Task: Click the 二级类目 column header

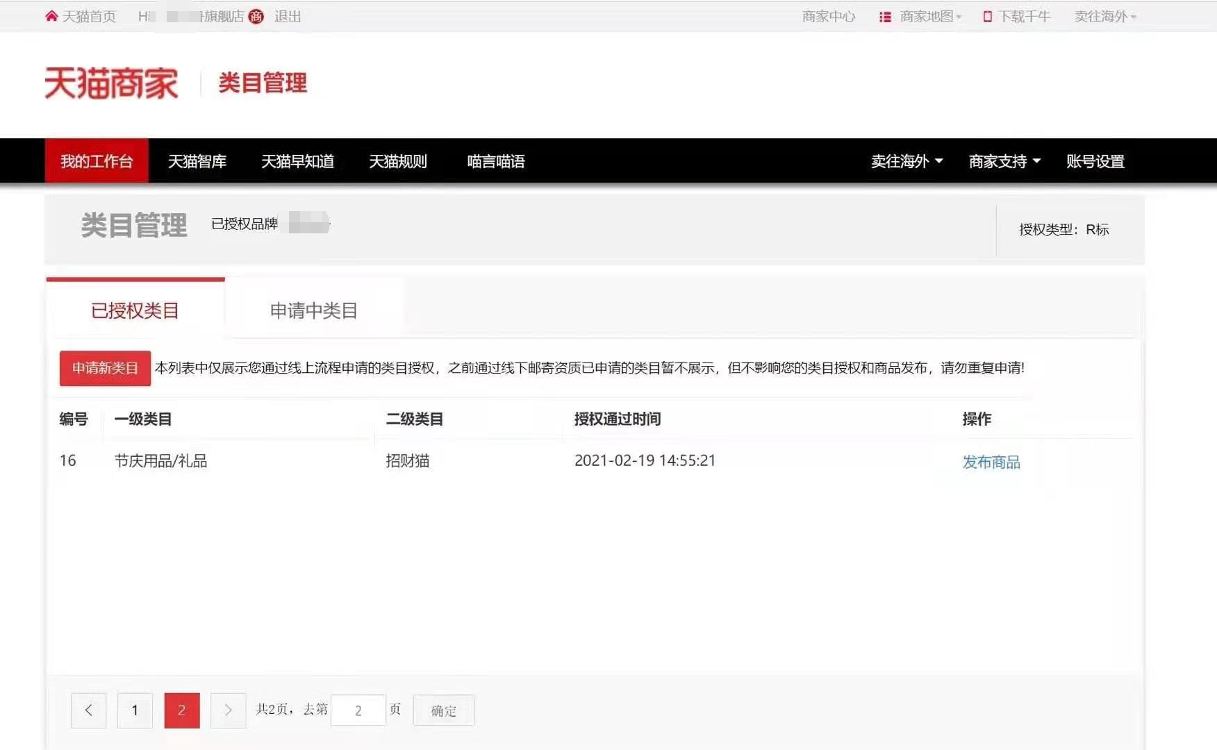Action: 415,419
